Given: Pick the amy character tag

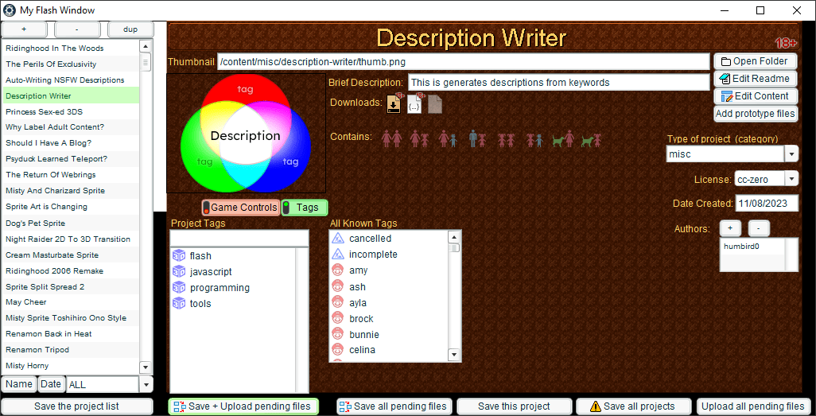Looking at the screenshot, I should coord(389,270).
